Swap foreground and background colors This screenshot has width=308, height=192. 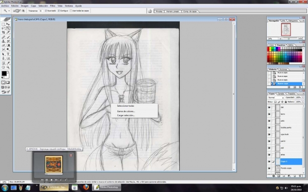coord(8,72)
